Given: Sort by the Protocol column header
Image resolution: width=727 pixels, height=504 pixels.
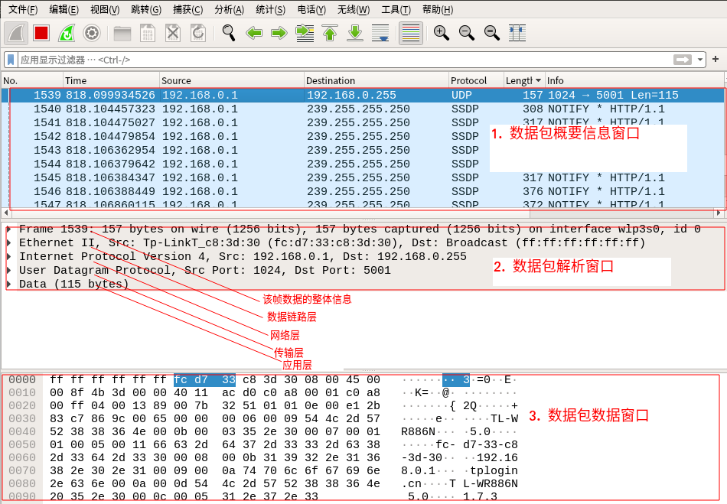Looking at the screenshot, I should 476,80.
